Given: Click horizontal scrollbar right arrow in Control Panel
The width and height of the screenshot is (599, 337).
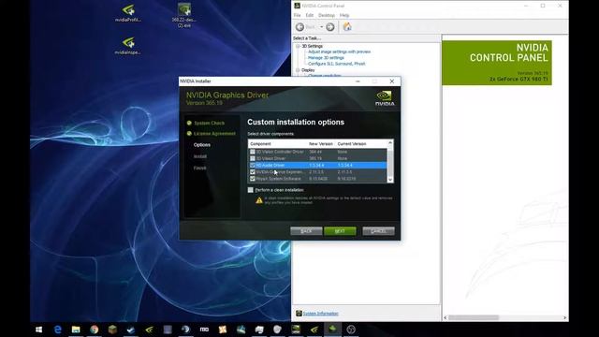Looking at the screenshot, I should [x=565, y=317].
